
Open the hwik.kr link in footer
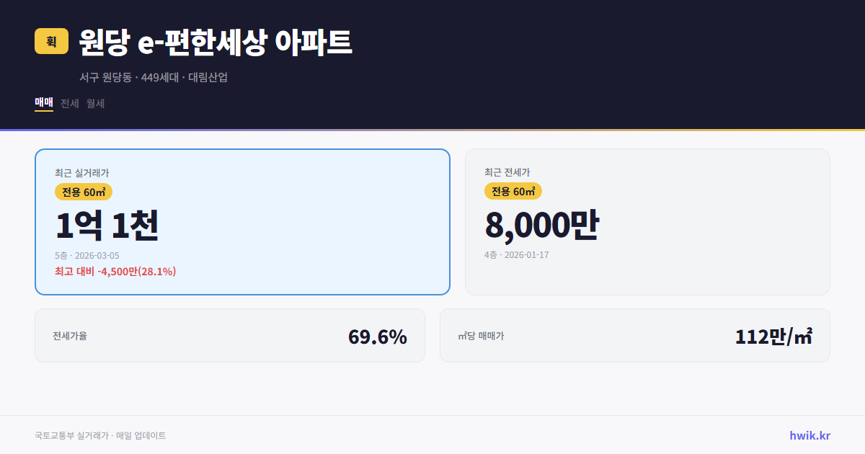tap(809, 435)
